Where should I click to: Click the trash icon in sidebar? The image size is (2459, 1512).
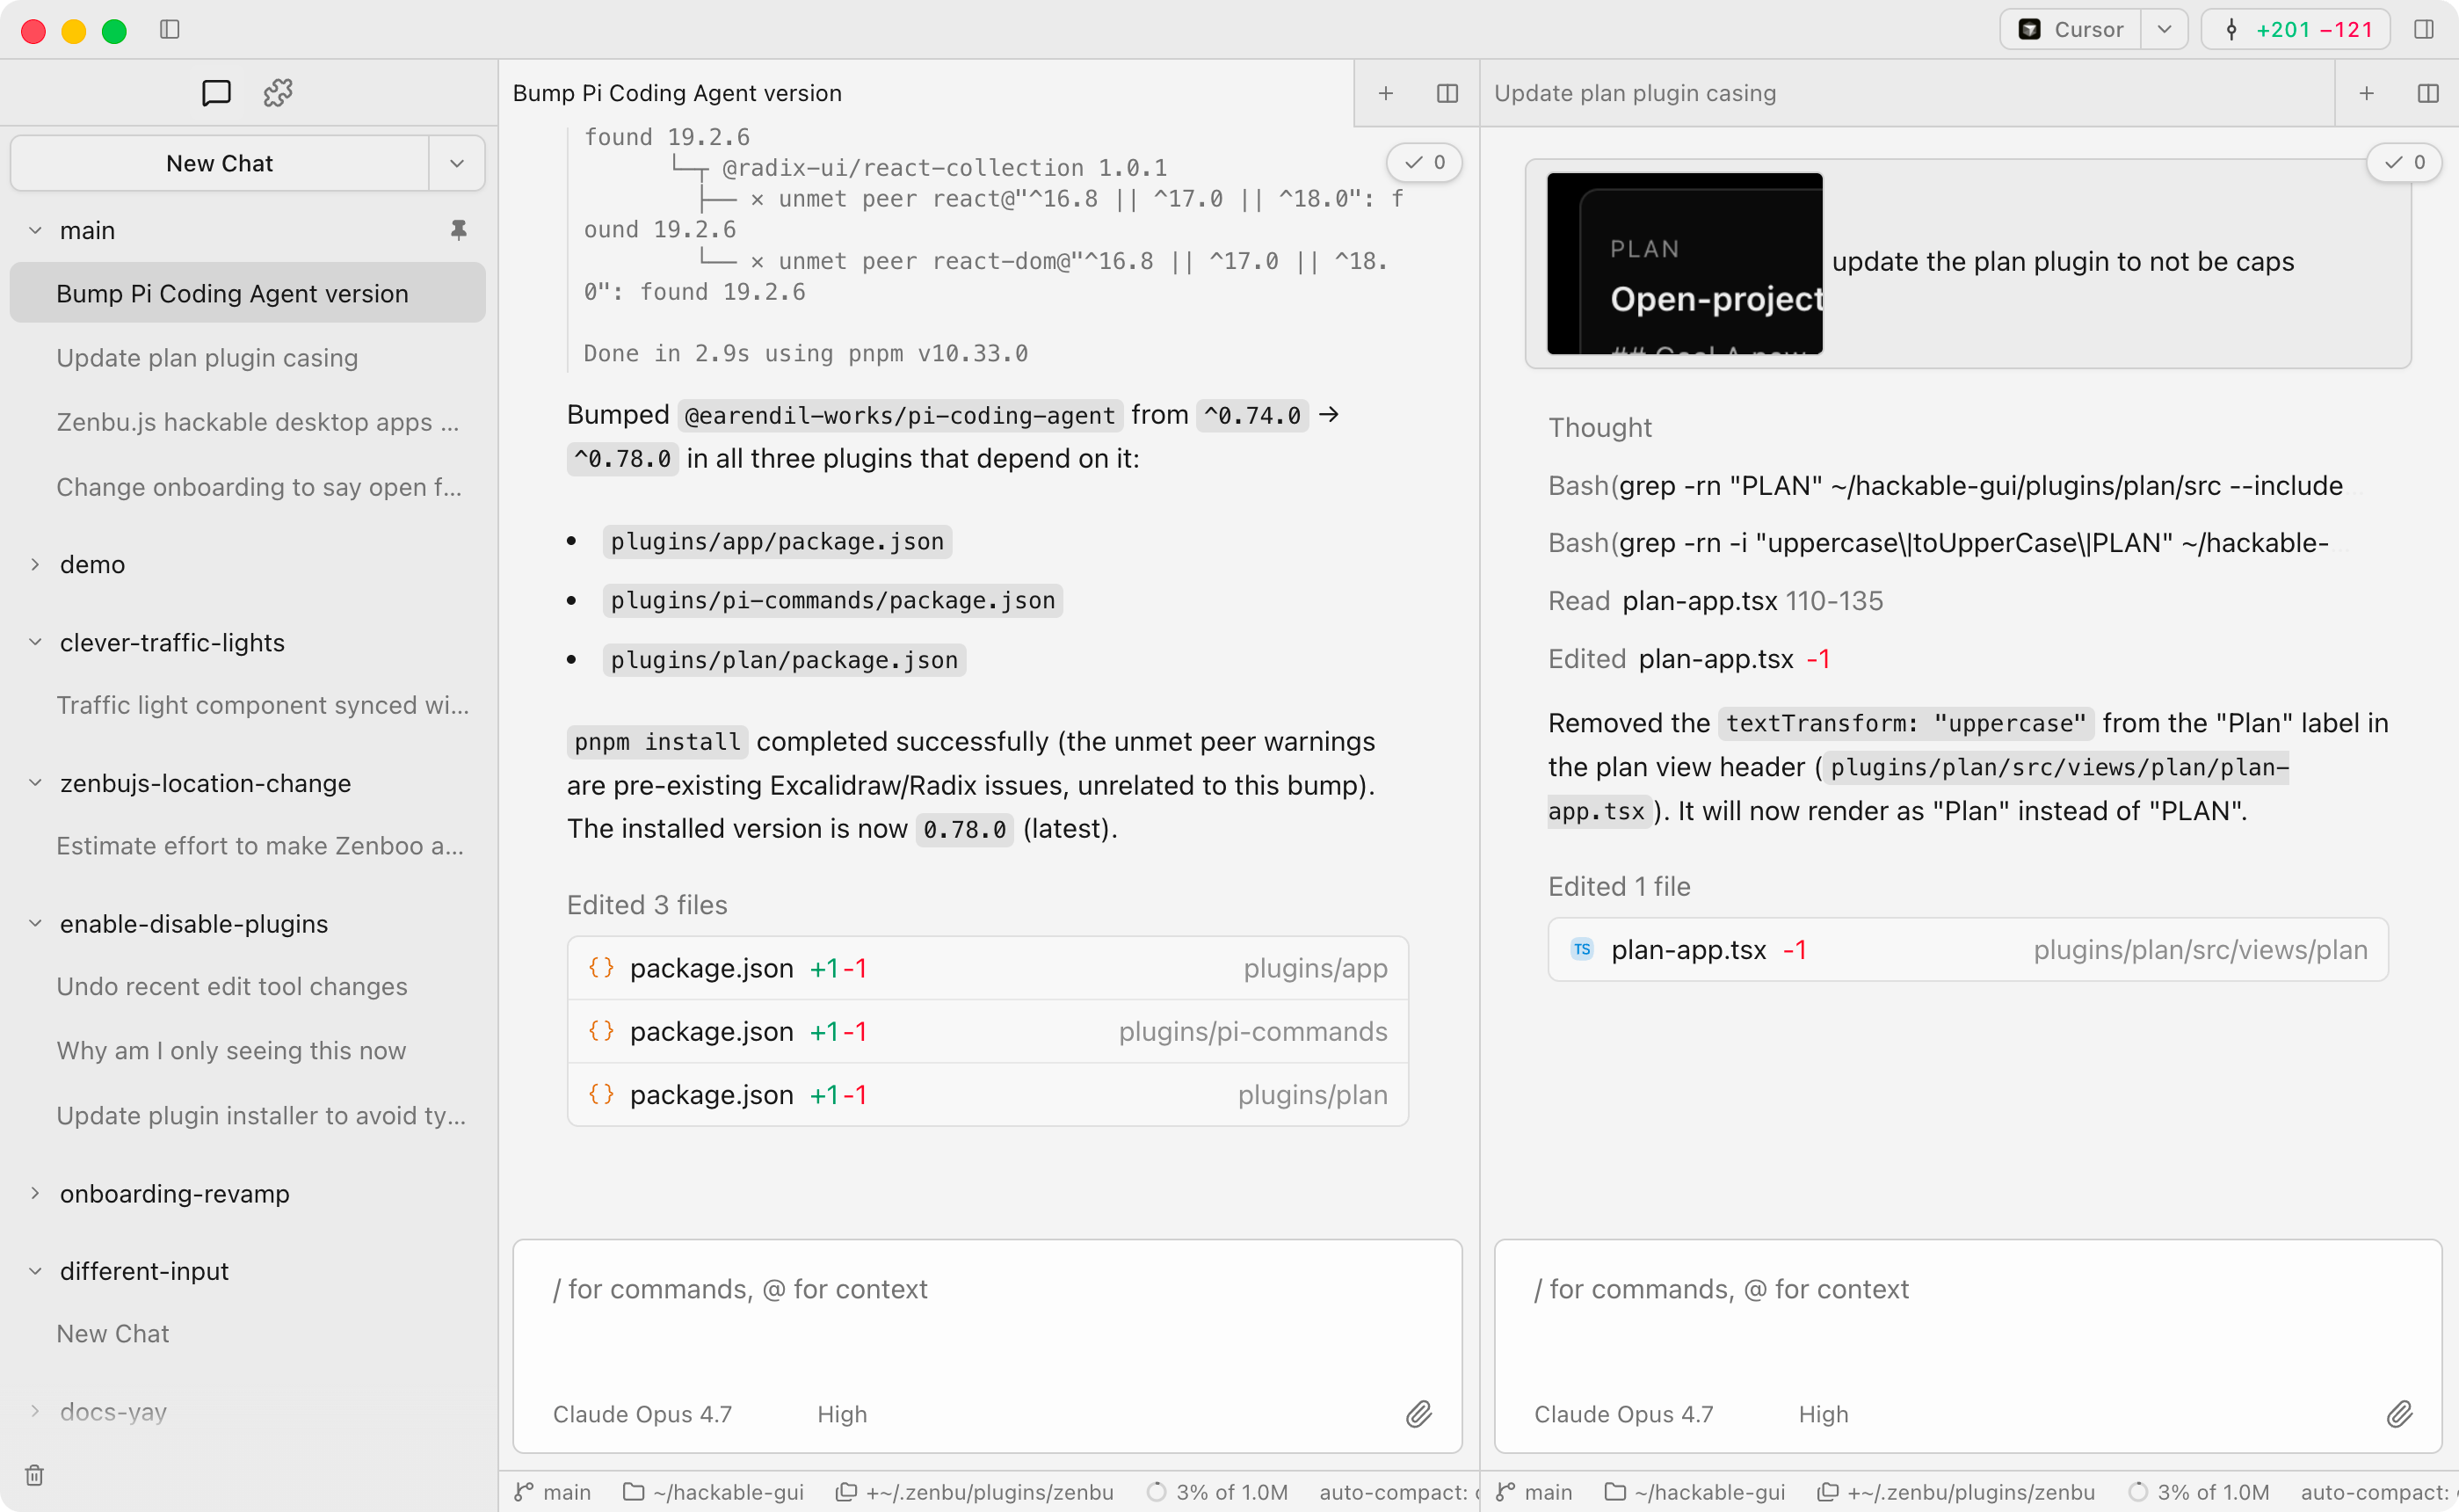pos(35,1475)
